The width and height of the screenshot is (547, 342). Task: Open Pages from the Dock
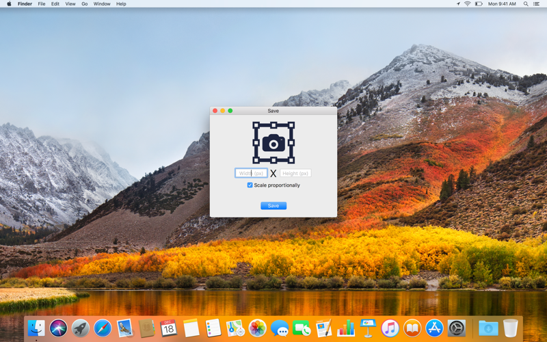click(323, 328)
